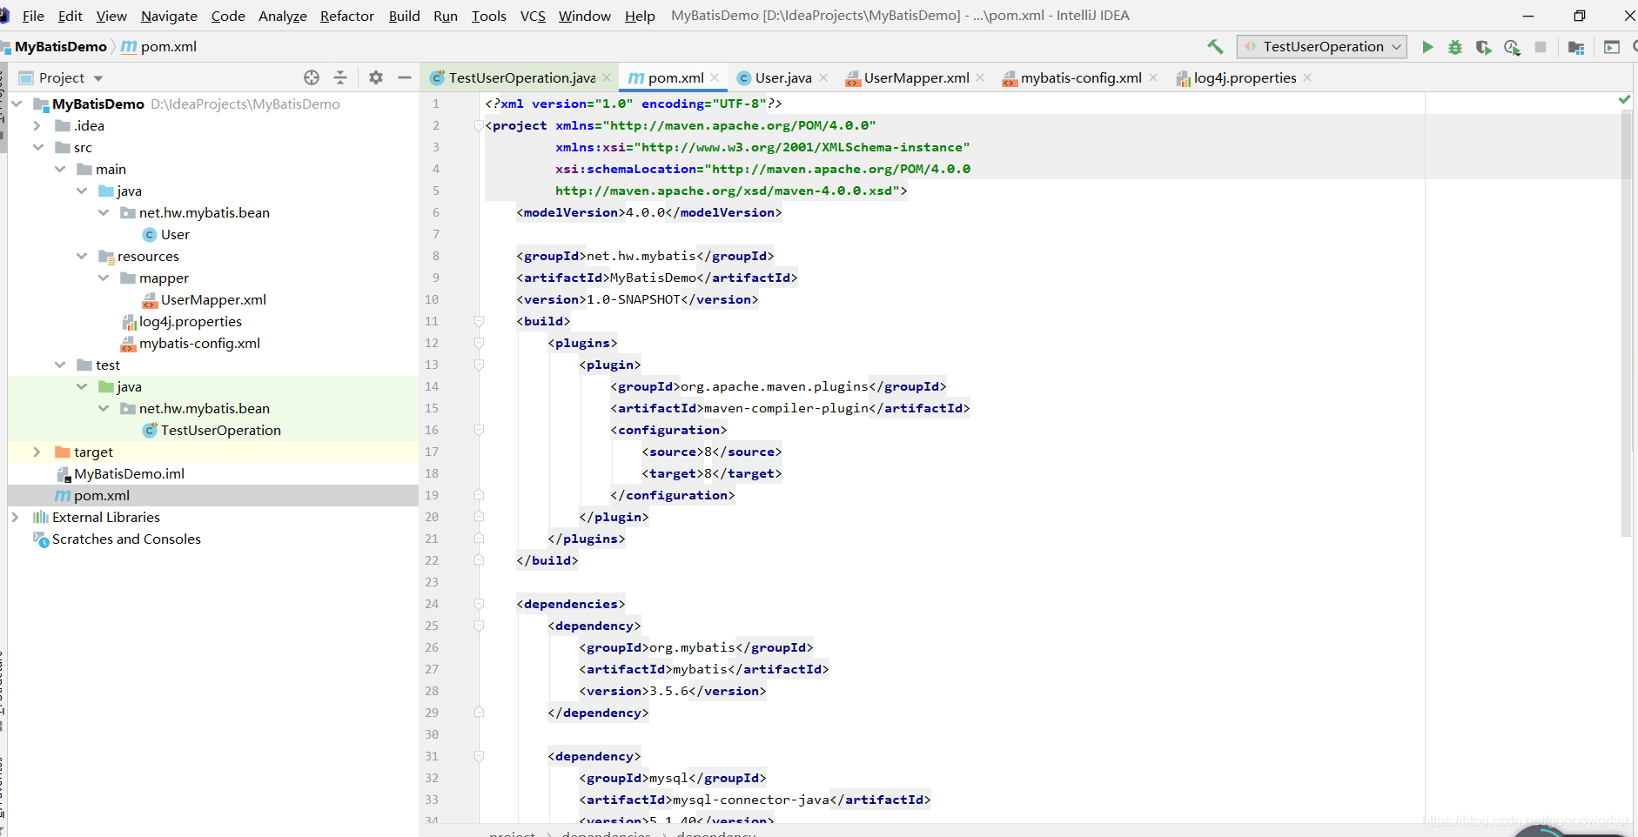Select pom.xml in project tree
This screenshot has width=1638, height=837.
[x=101, y=495]
